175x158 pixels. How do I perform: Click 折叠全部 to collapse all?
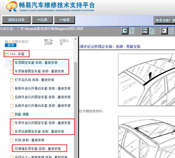tap(64, 42)
